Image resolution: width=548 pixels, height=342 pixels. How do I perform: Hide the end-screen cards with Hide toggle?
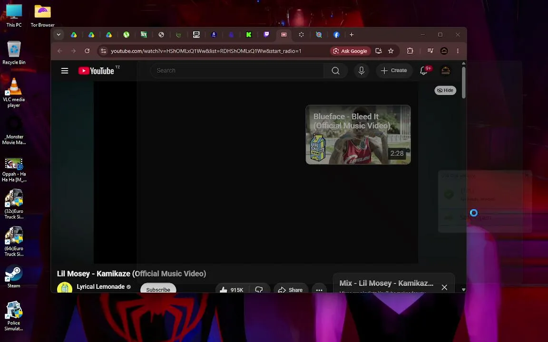(445, 90)
